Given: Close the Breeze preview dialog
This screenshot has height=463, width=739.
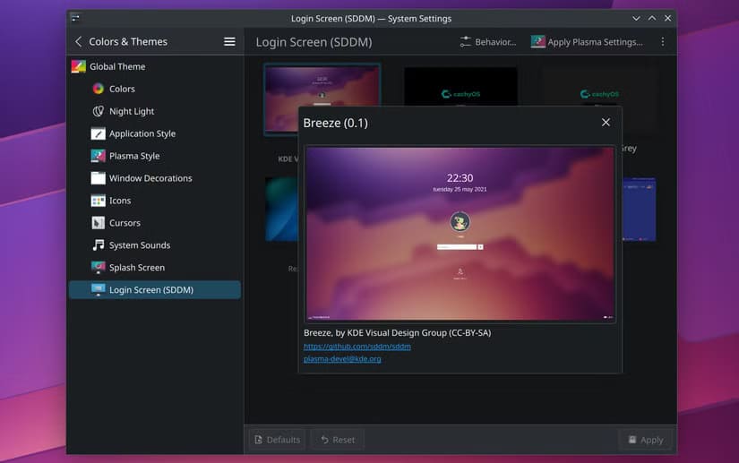Looking at the screenshot, I should (606, 123).
